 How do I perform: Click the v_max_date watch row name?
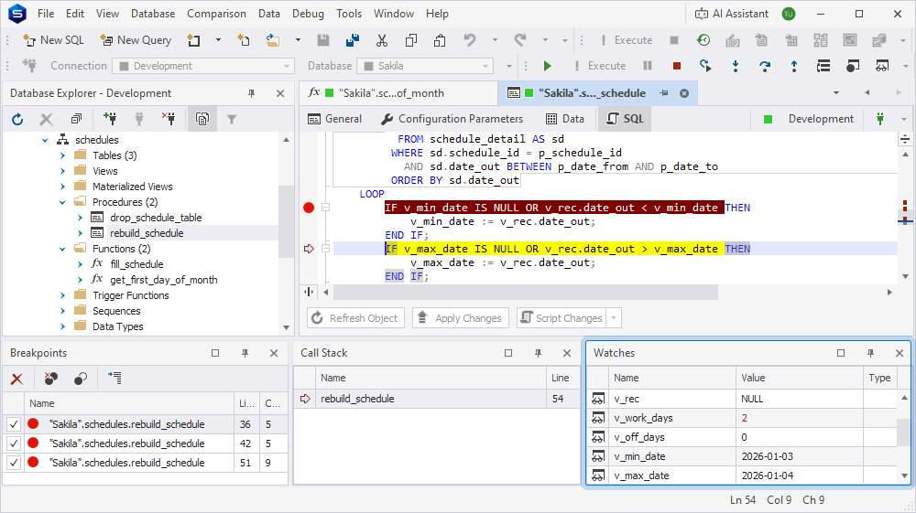tap(641, 476)
